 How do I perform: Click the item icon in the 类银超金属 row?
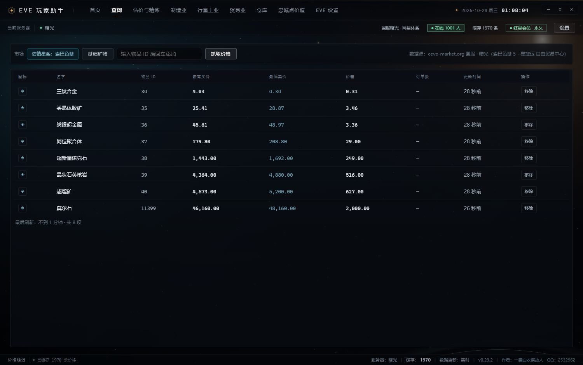(23, 125)
